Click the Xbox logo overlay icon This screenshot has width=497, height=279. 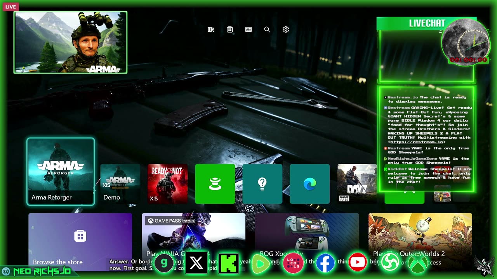[x=418, y=263]
